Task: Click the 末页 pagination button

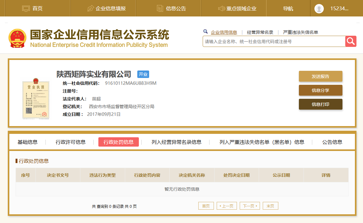Action: [271, 206]
